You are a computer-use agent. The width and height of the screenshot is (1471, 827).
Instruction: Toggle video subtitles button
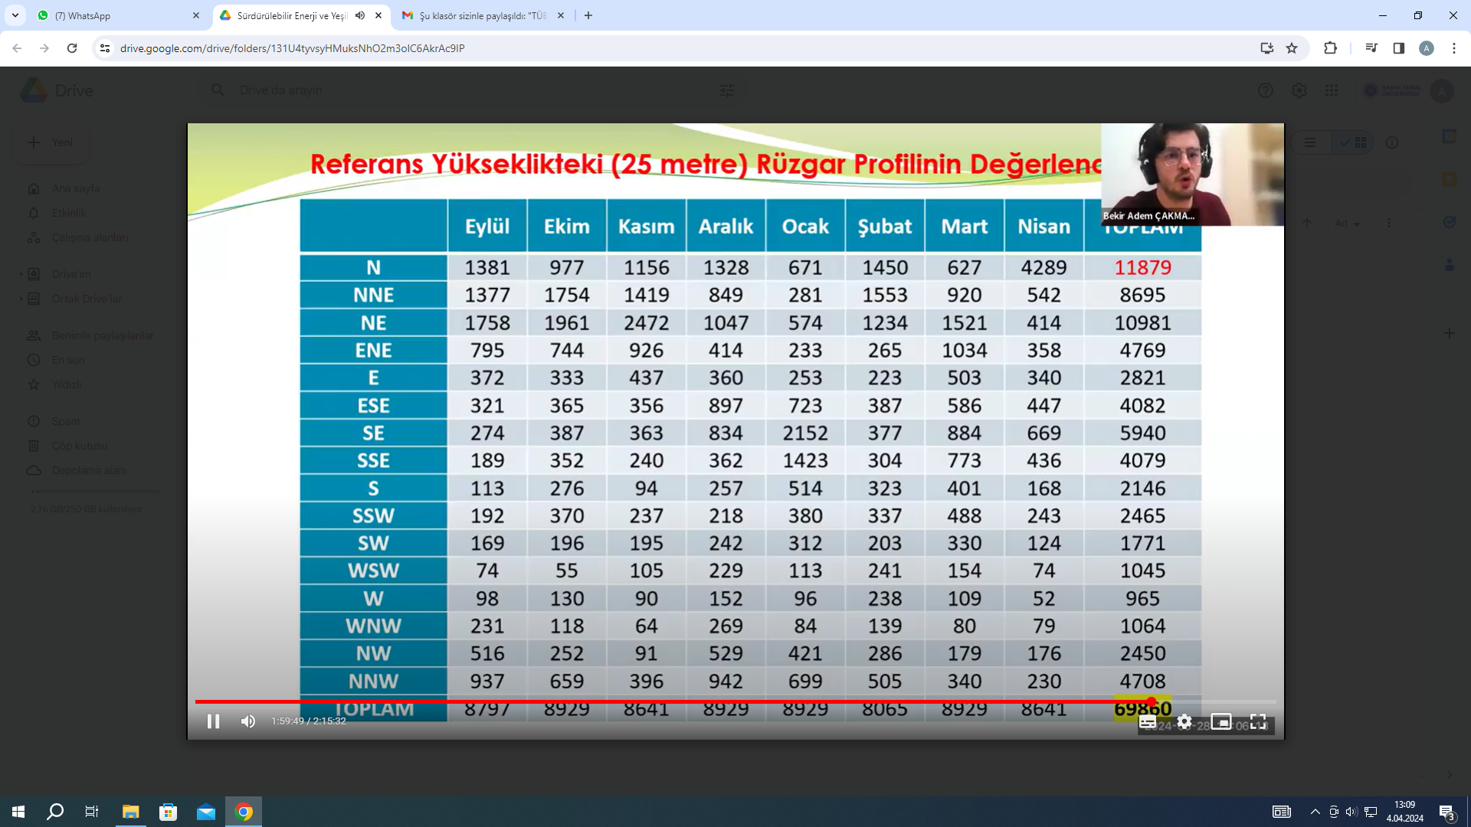(1148, 721)
